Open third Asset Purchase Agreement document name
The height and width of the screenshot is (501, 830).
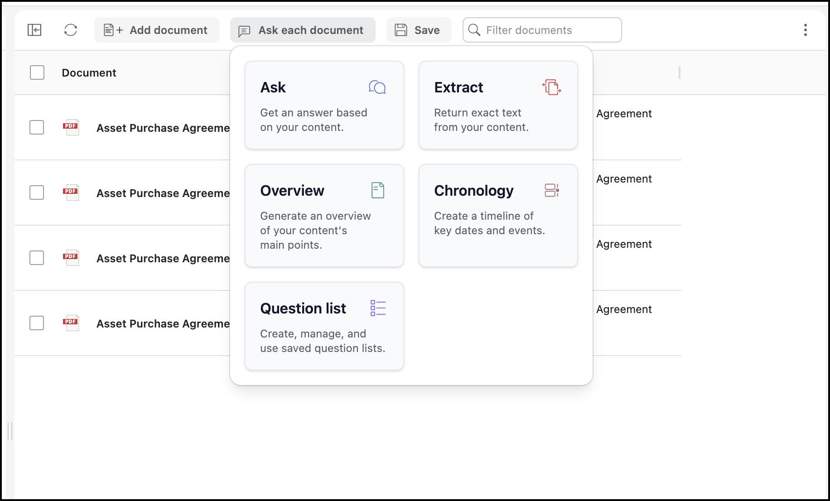[163, 258]
